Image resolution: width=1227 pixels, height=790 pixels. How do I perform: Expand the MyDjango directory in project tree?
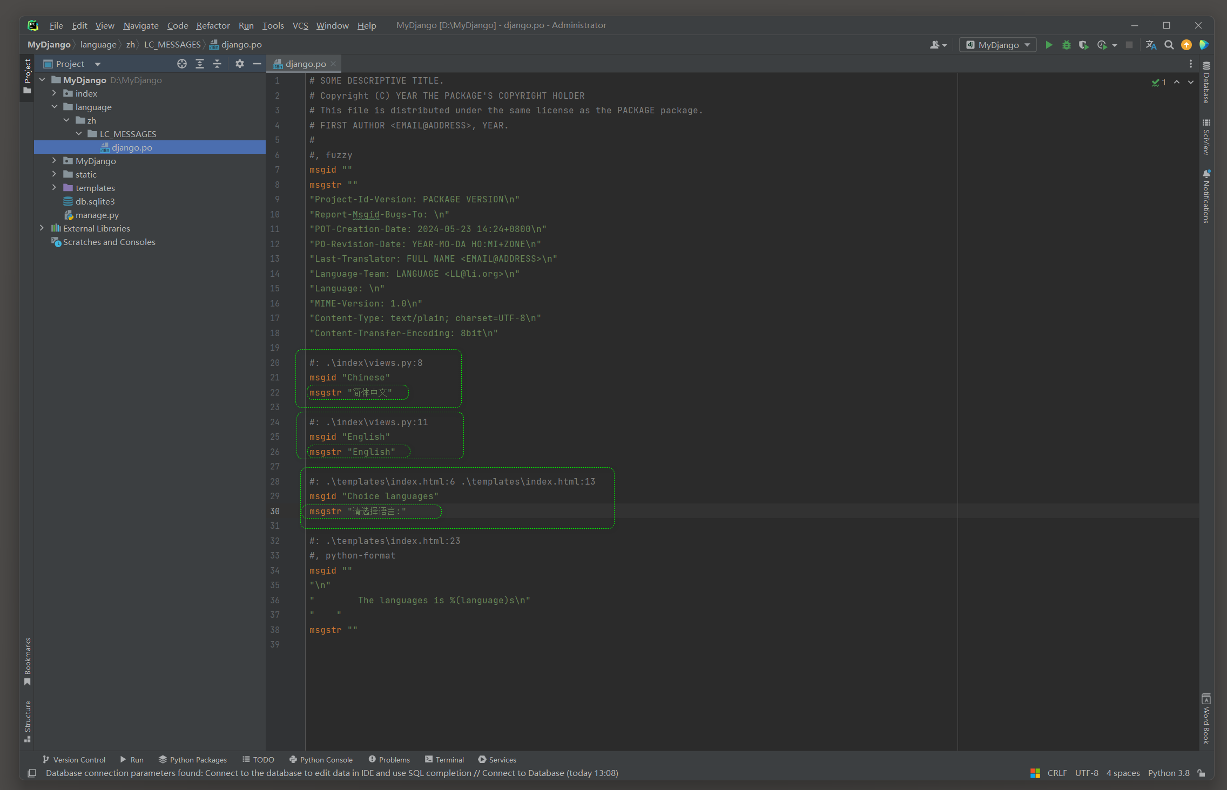[56, 161]
